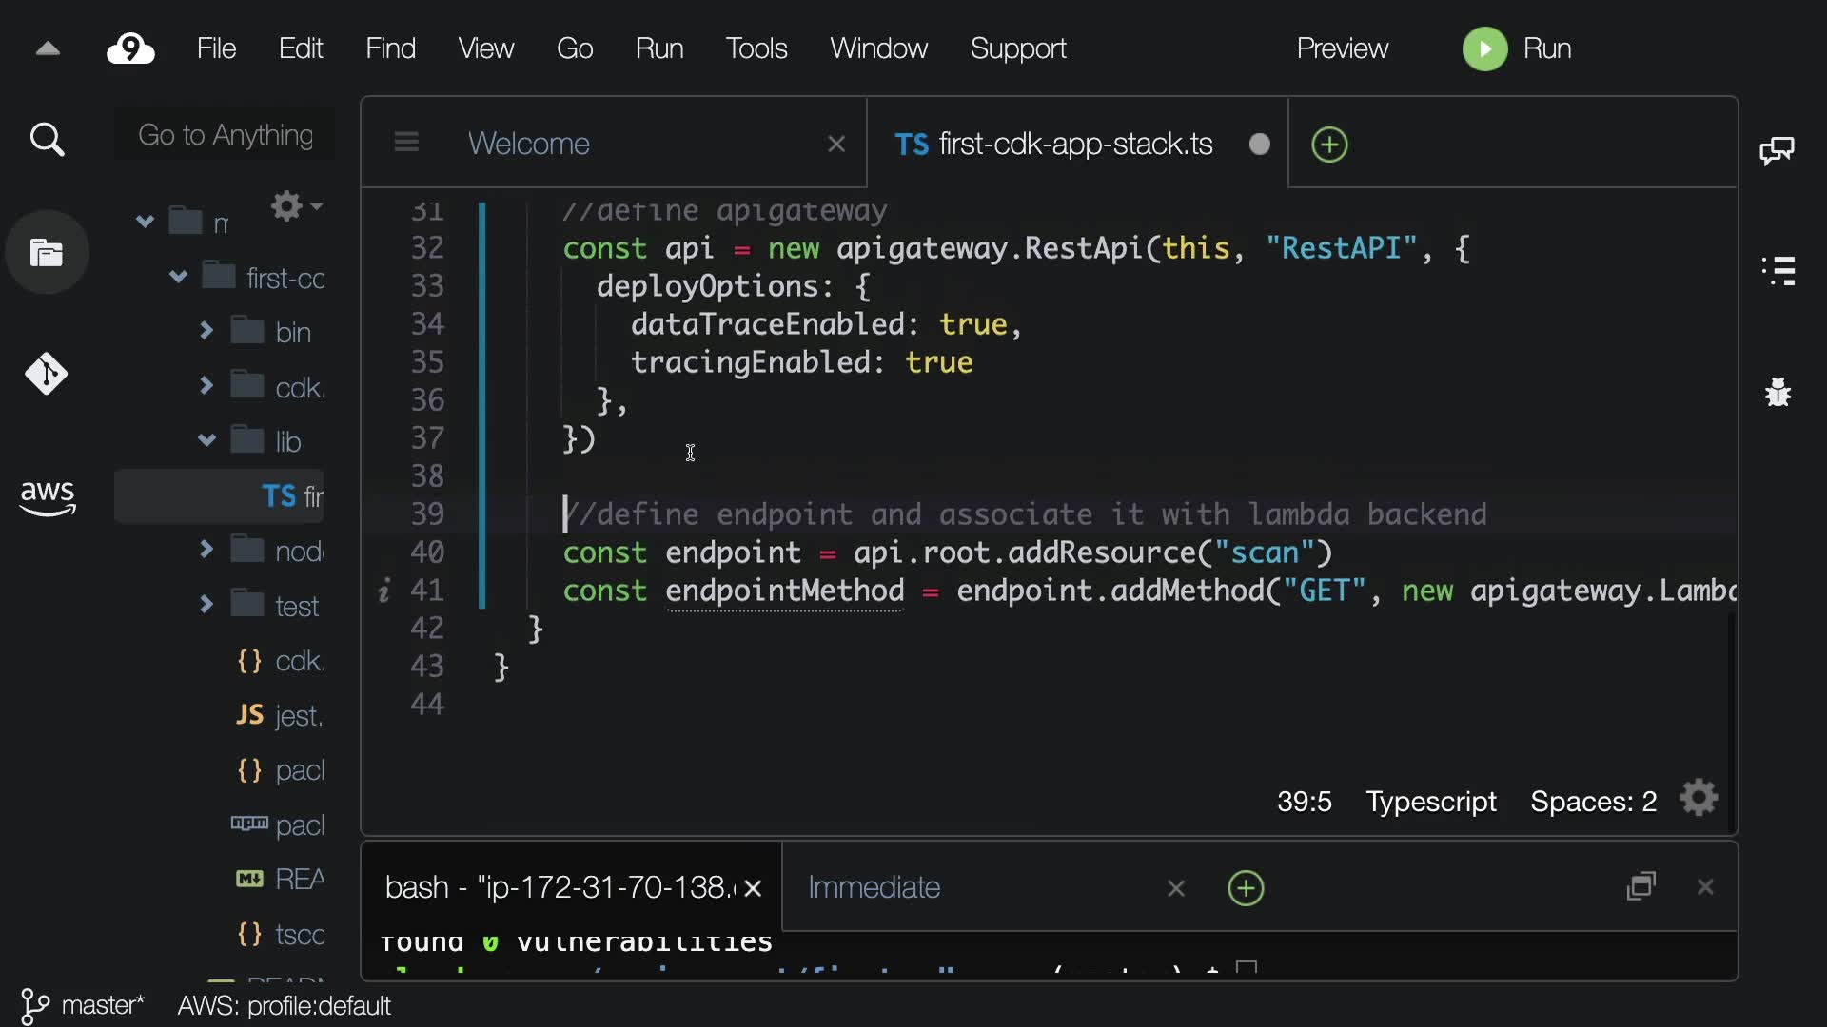Collapse the lib folder
Image resolution: width=1827 pixels, height=1027 pixels.
(206, 440)
